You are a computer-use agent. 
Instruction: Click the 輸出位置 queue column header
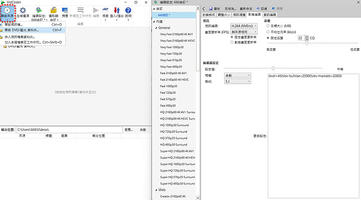99,136
